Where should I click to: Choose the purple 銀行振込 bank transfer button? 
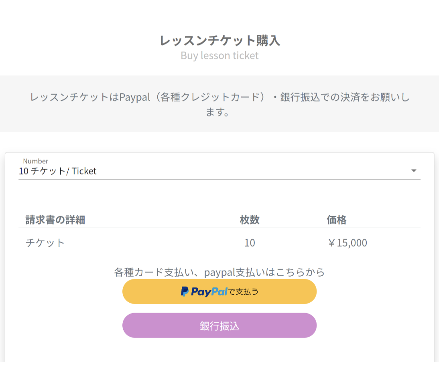pyautogui.click(x=219, y=326)
